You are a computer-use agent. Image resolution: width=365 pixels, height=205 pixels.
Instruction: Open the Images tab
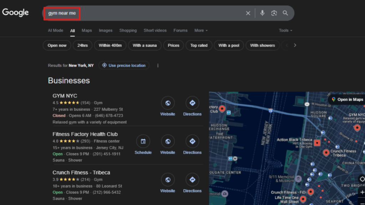tap(106, 31)
